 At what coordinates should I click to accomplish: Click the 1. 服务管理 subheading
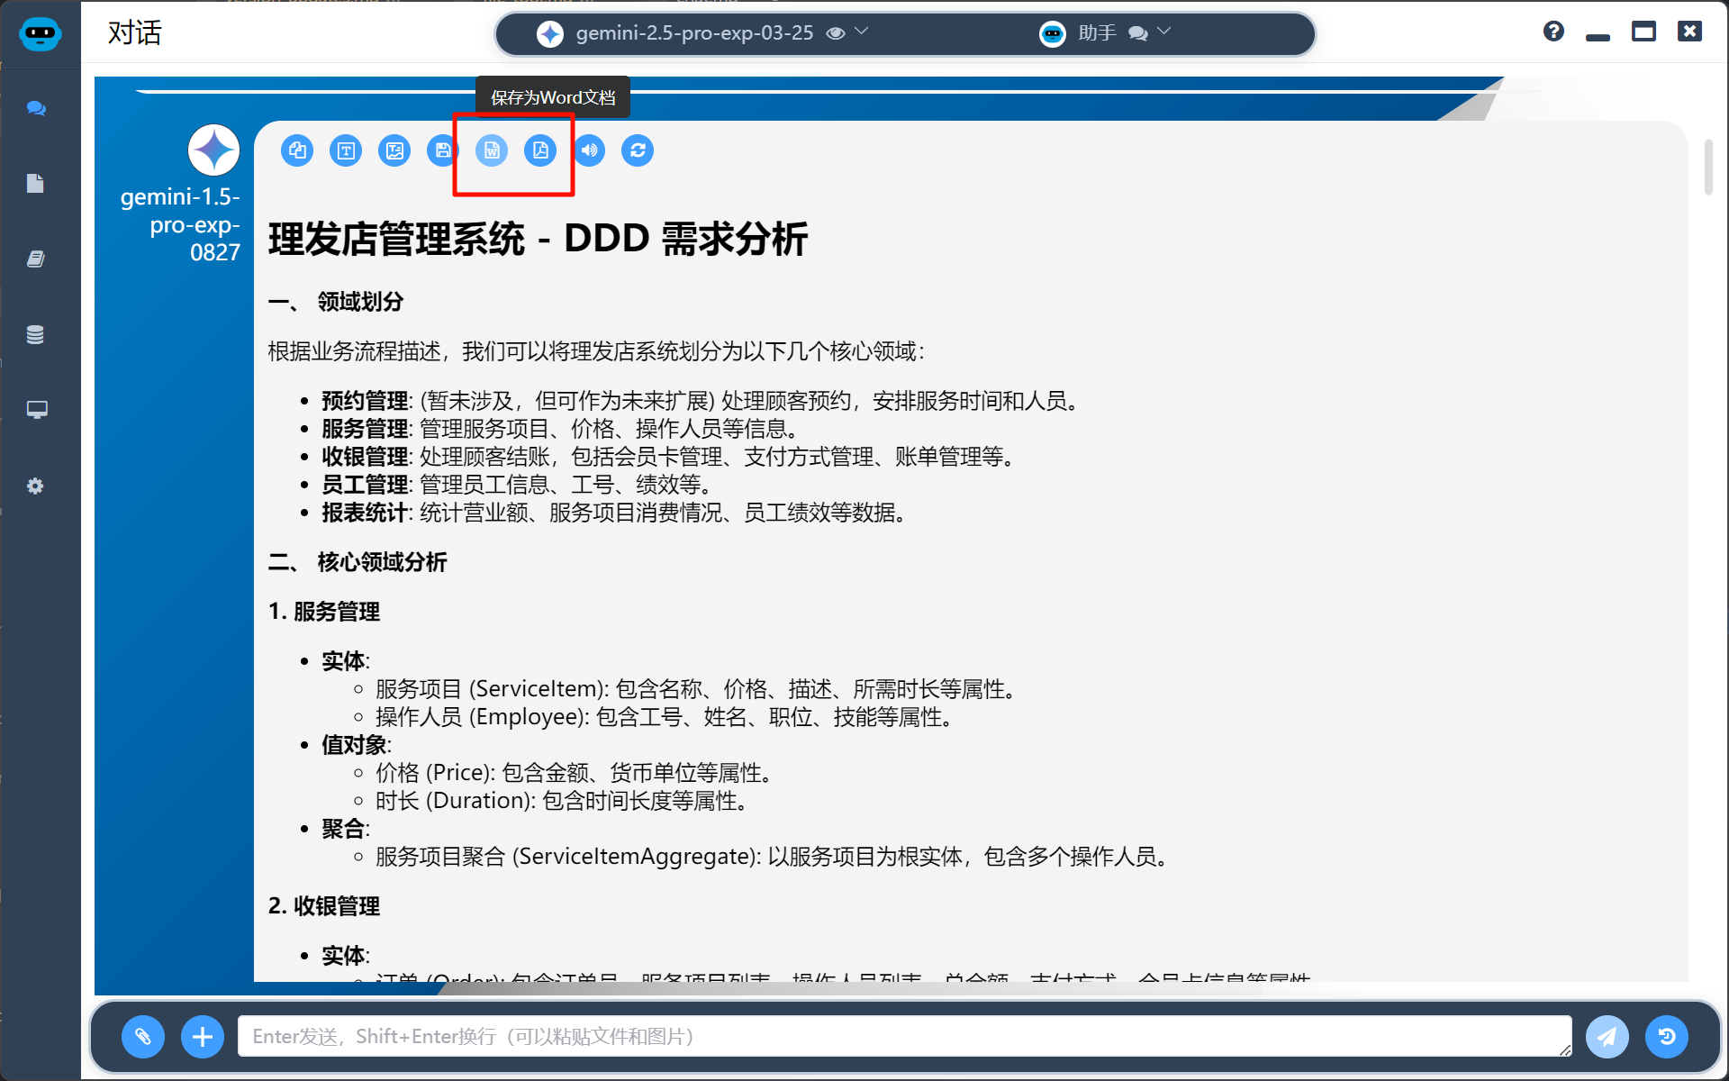click(x=324, y=612)
